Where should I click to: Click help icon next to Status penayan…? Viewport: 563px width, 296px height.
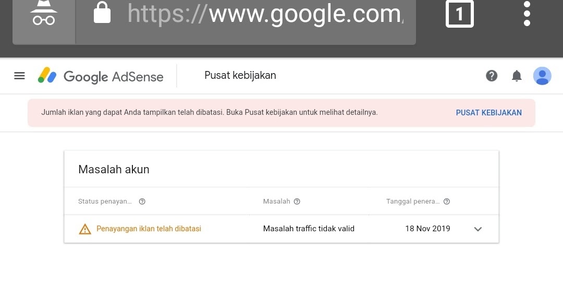click(142, 202)
